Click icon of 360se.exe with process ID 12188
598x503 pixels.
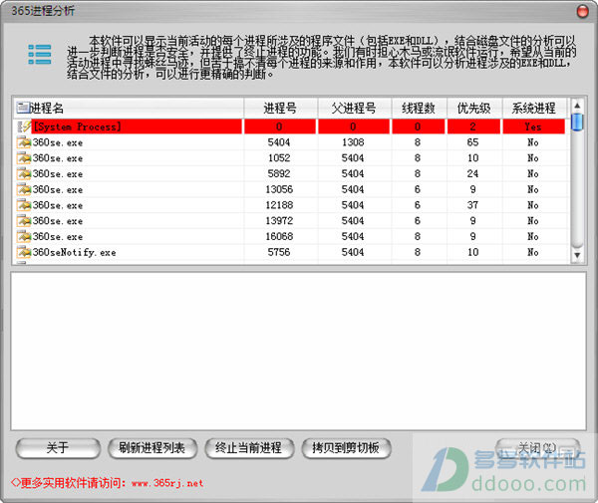pos(24,205)
